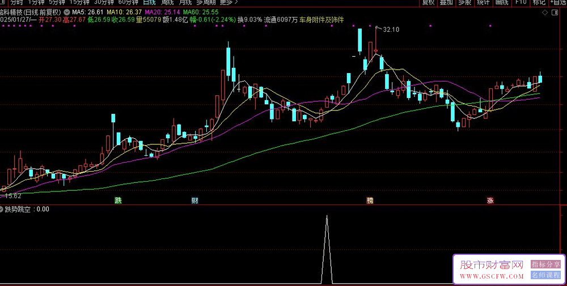Select the 60分钟 period tab
Screen dimensions: 567x286
click(x=128, y=2)
